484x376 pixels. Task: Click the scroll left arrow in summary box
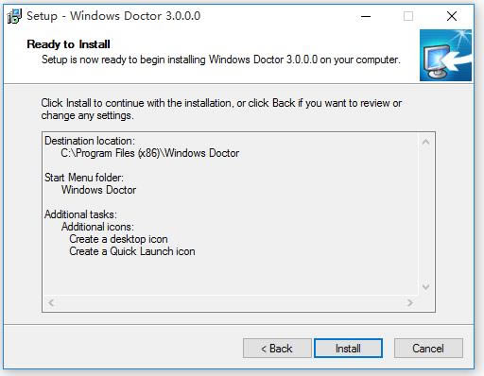pyautogui.click(x=51, y=303)
